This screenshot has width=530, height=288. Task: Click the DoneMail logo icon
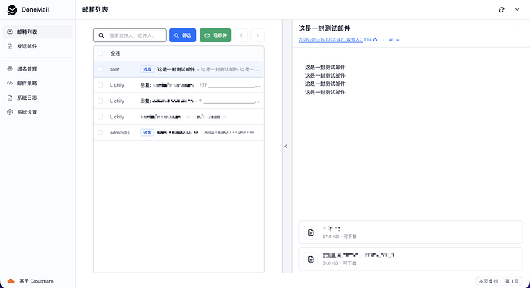click(12, 10)
